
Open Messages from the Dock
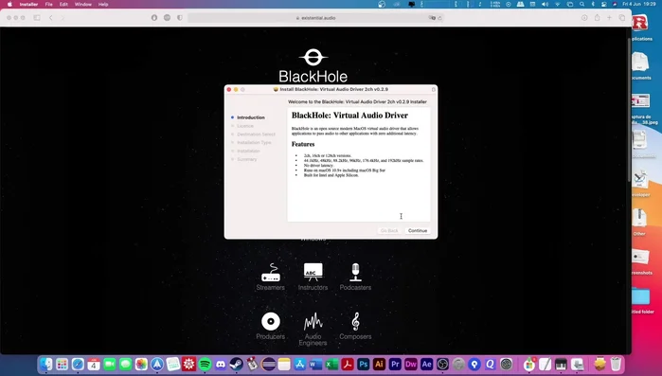(125, 364)
